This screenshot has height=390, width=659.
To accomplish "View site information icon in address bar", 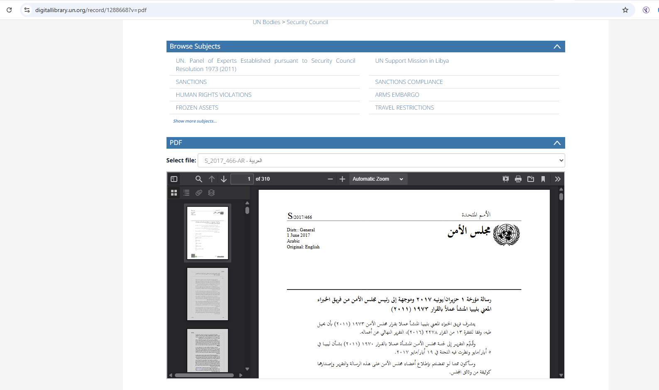I will (x=27, y=10).
